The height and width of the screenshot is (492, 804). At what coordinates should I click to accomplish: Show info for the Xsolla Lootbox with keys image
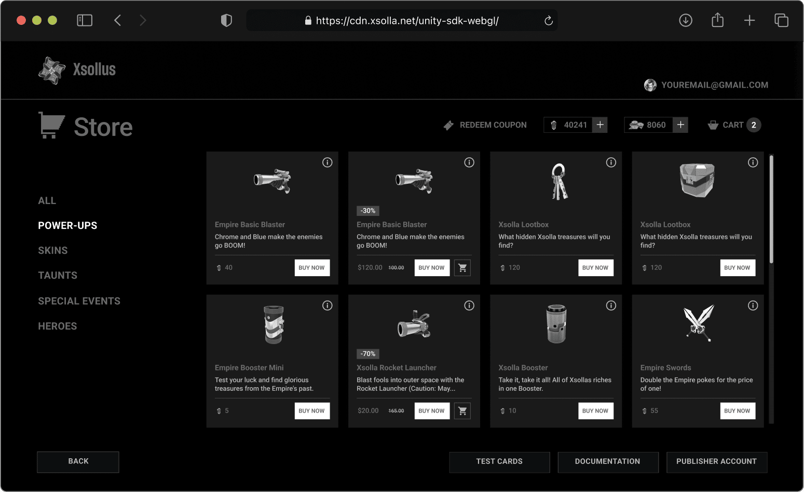[611, 162]
